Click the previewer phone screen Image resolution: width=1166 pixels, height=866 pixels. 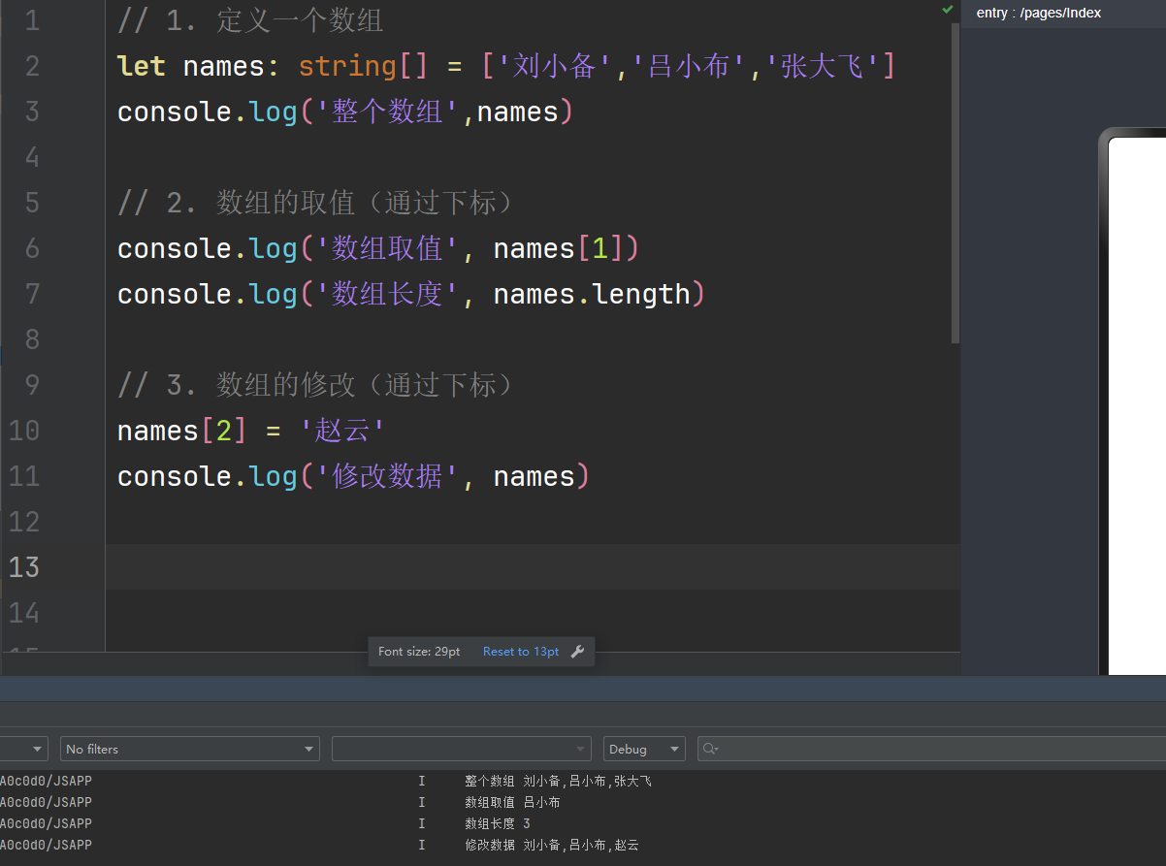tap(1137, 407)
